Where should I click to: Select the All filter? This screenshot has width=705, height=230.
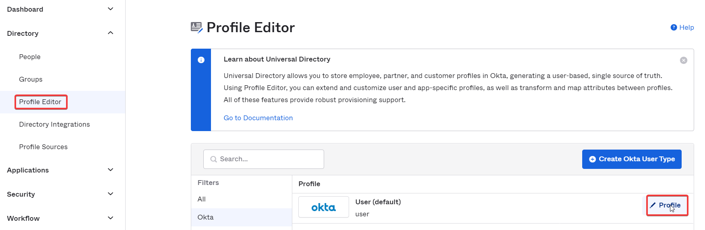[201, 199]
